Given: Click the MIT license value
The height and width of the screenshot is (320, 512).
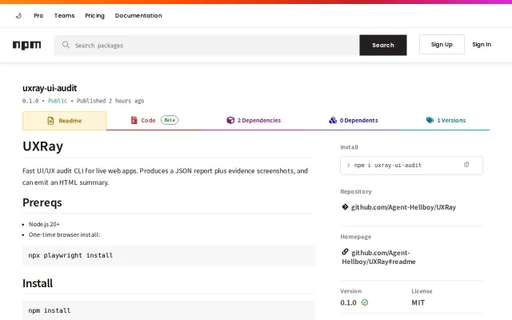Looking at the screenshot, I should (x=418, y=302).
